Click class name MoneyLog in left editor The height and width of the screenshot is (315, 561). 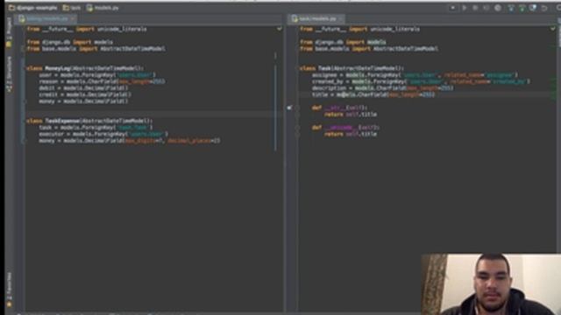57,68
